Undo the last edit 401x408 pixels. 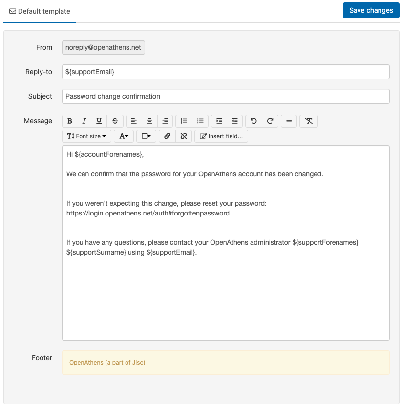[253, 121]
